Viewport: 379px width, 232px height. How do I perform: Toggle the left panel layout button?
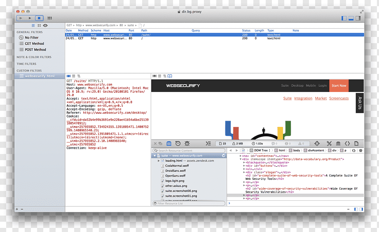click(344, 18)
